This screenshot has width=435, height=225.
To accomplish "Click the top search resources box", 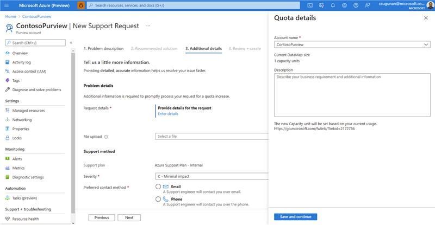I will pyautogui.click(x=194, y=5).
